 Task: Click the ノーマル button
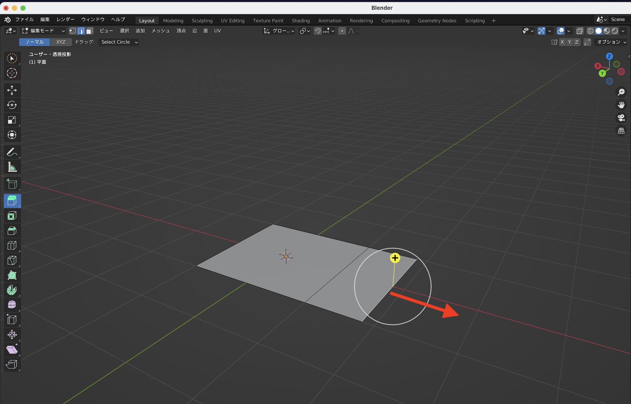coord(35,42)
